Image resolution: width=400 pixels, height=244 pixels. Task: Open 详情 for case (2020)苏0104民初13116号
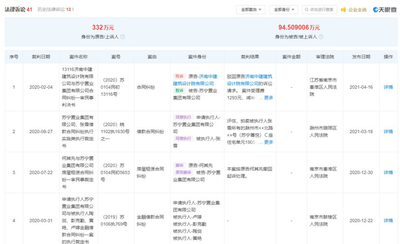tap(388, 87)
